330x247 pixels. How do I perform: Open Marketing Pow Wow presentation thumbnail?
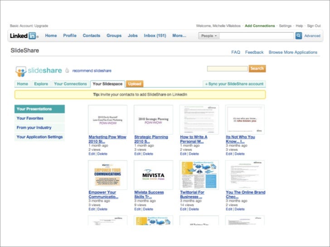pos(107,119)
